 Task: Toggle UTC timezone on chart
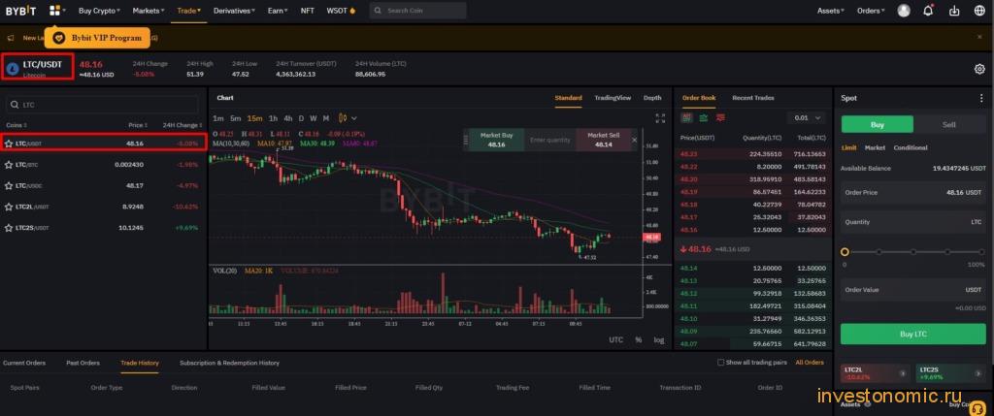[616, 340]
